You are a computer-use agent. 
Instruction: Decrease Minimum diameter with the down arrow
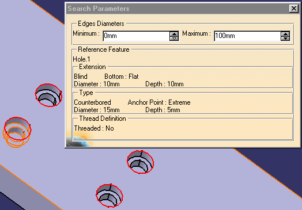[174, 39]
